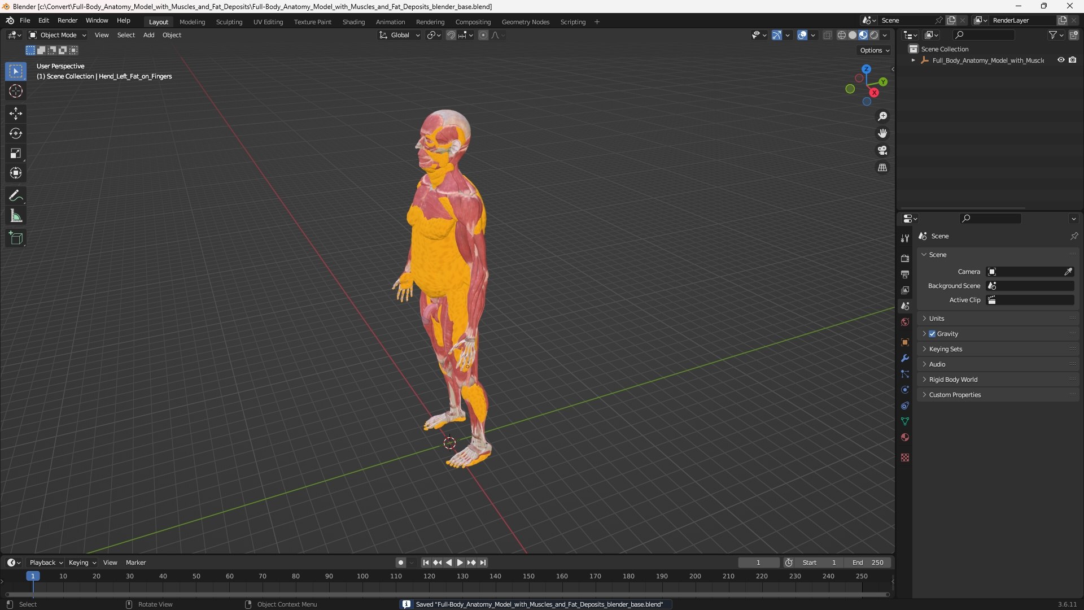
Task: Open the viewport Add menu
Action: 148,35
